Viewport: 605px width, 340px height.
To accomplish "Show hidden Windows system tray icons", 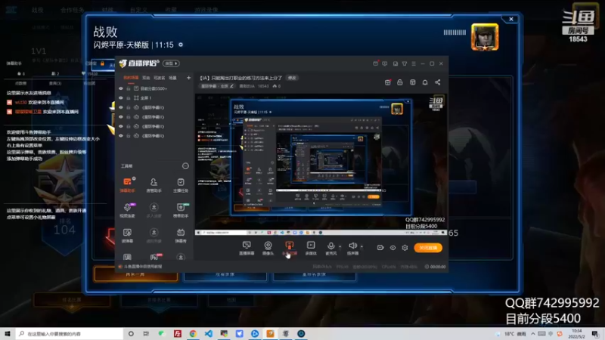I will pos(533,334).
